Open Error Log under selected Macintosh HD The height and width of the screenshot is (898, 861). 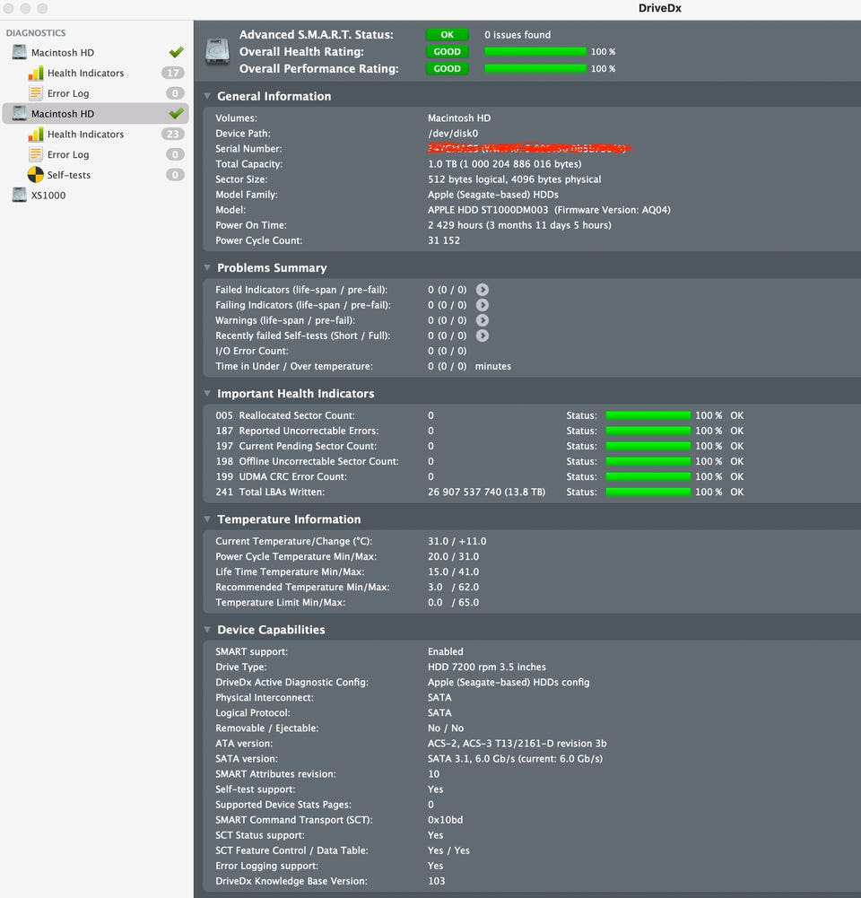click(x=96, y=154)
